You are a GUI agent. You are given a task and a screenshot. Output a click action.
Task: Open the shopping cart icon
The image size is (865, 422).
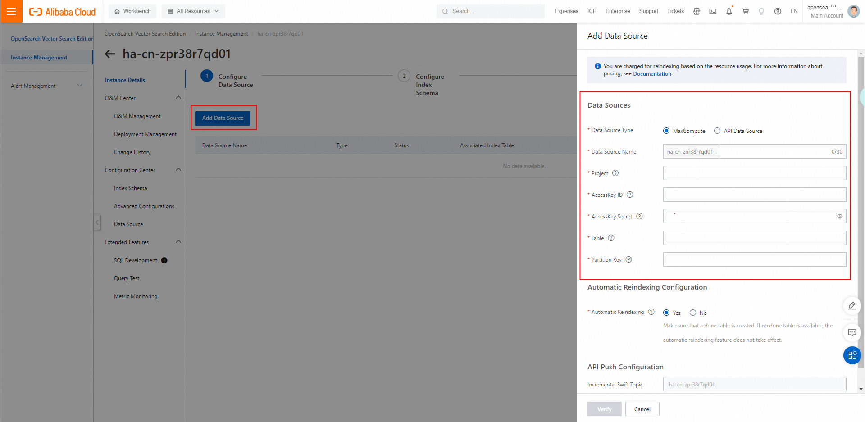(x=745, y=11)
